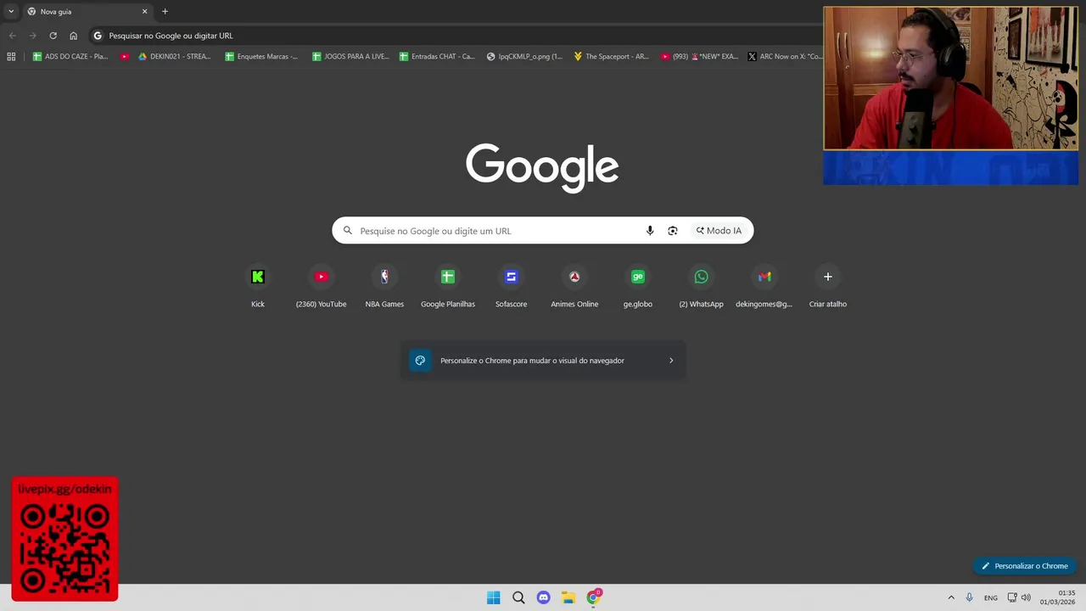Show hidden system tray icons
The width and height of the screenshot is (1086, 611).
951,597
